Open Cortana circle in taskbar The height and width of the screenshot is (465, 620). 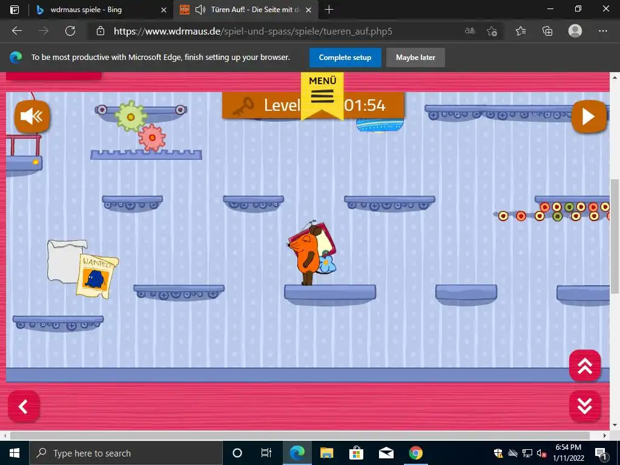click(237, 453)
